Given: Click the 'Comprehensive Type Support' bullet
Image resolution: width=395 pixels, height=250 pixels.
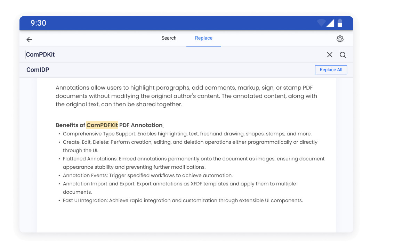Looking at the screenshot, I should pyautogui.click(x=187, y=134).
